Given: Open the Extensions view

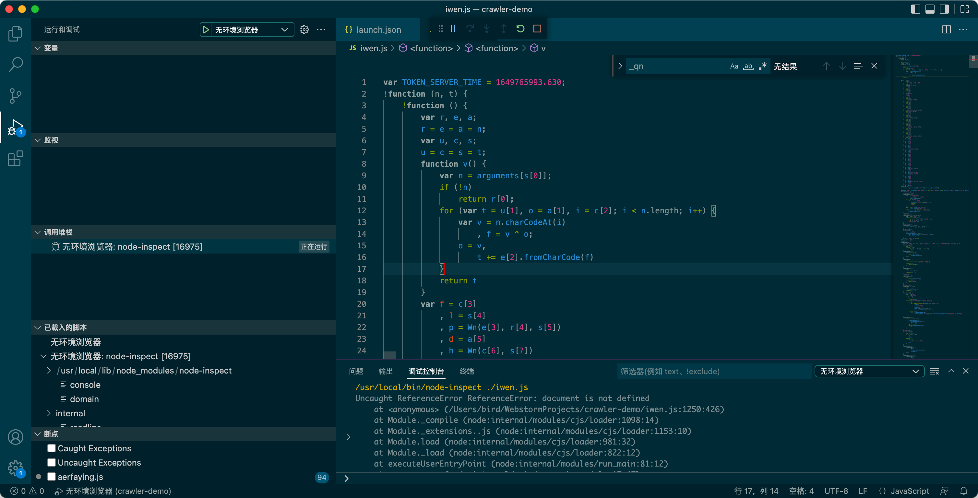Looking at the screenshot, I should point(15,158).
